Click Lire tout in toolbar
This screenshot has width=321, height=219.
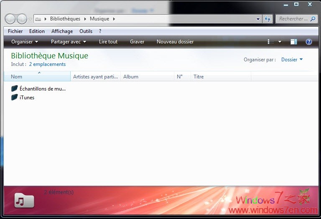[108, 42]
